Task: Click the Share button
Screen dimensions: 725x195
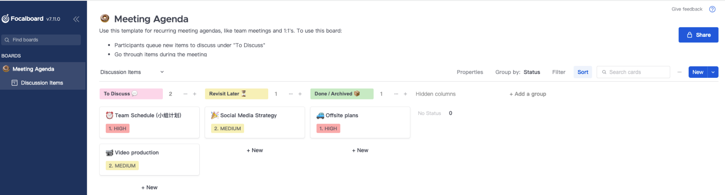Action: coord(698,35)
